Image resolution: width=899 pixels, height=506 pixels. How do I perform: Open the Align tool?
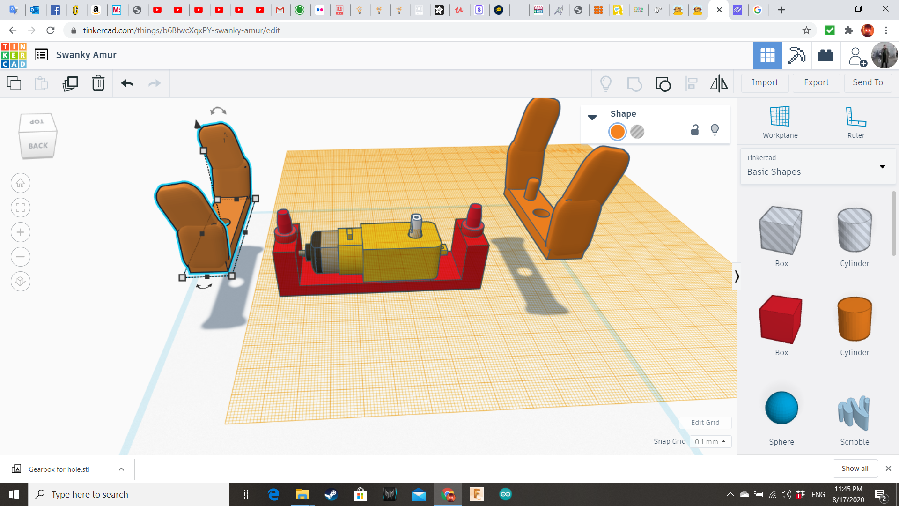(692, 84)
